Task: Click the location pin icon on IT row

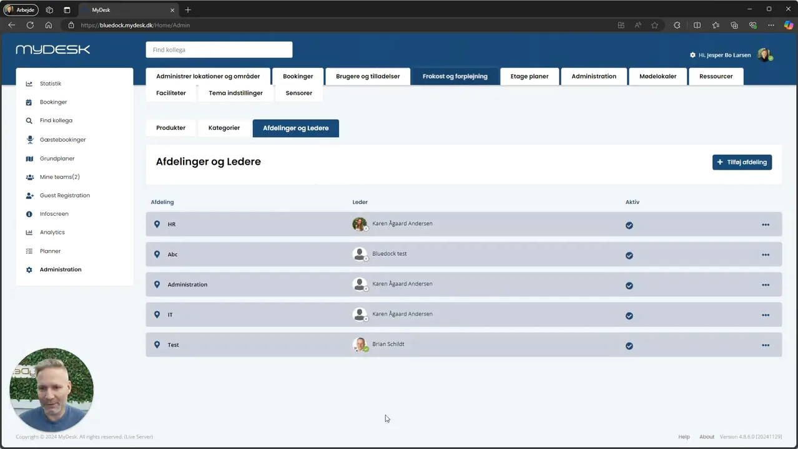Action: click(157, 314)
